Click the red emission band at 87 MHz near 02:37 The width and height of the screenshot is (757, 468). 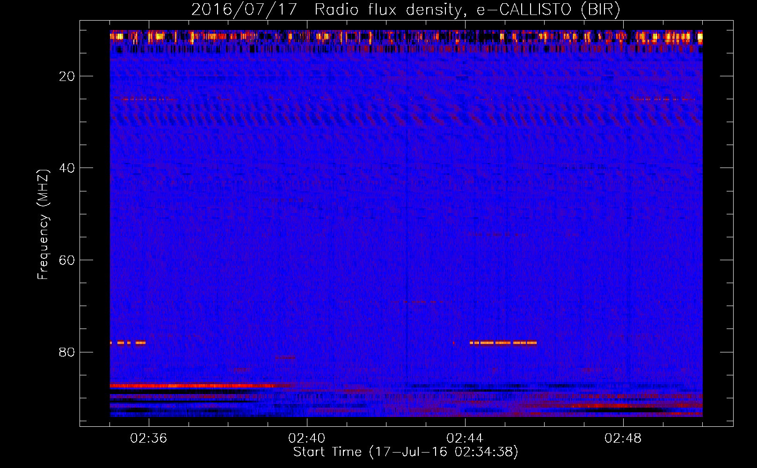(194, 386)
